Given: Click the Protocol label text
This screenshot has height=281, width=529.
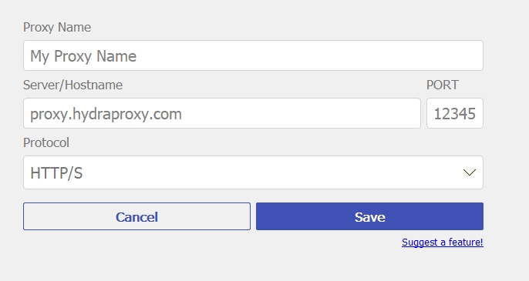Looking at the screenshot, I should point(46,142).
